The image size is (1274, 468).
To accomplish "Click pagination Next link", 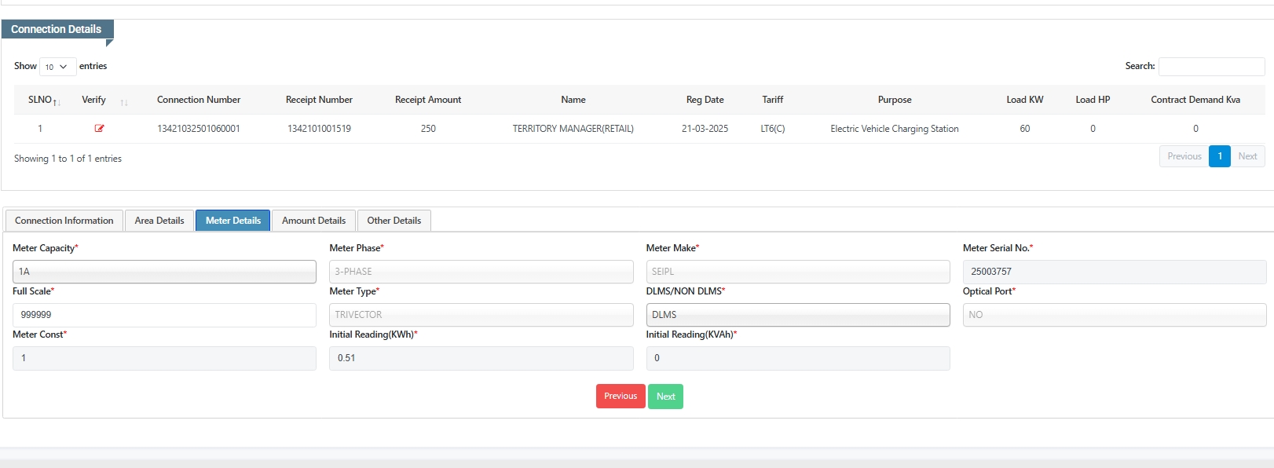I will point(1247,156).
